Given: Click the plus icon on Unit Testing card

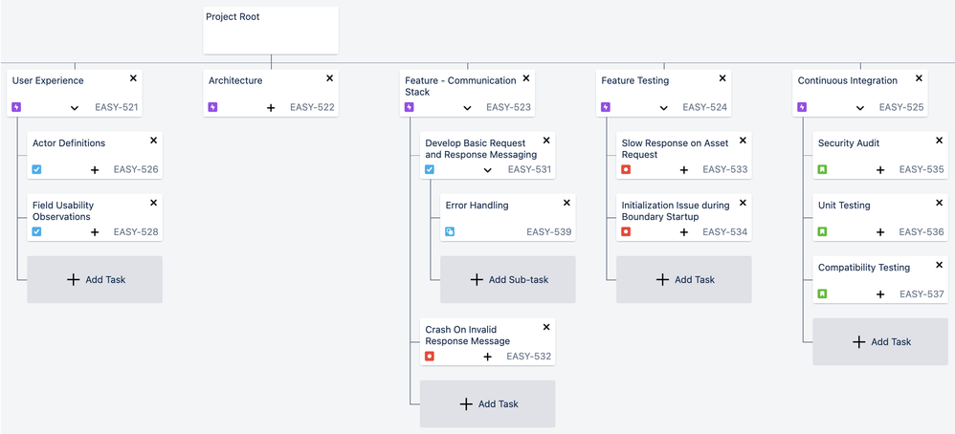Looking at the screenshot, I should pos(880,232).
